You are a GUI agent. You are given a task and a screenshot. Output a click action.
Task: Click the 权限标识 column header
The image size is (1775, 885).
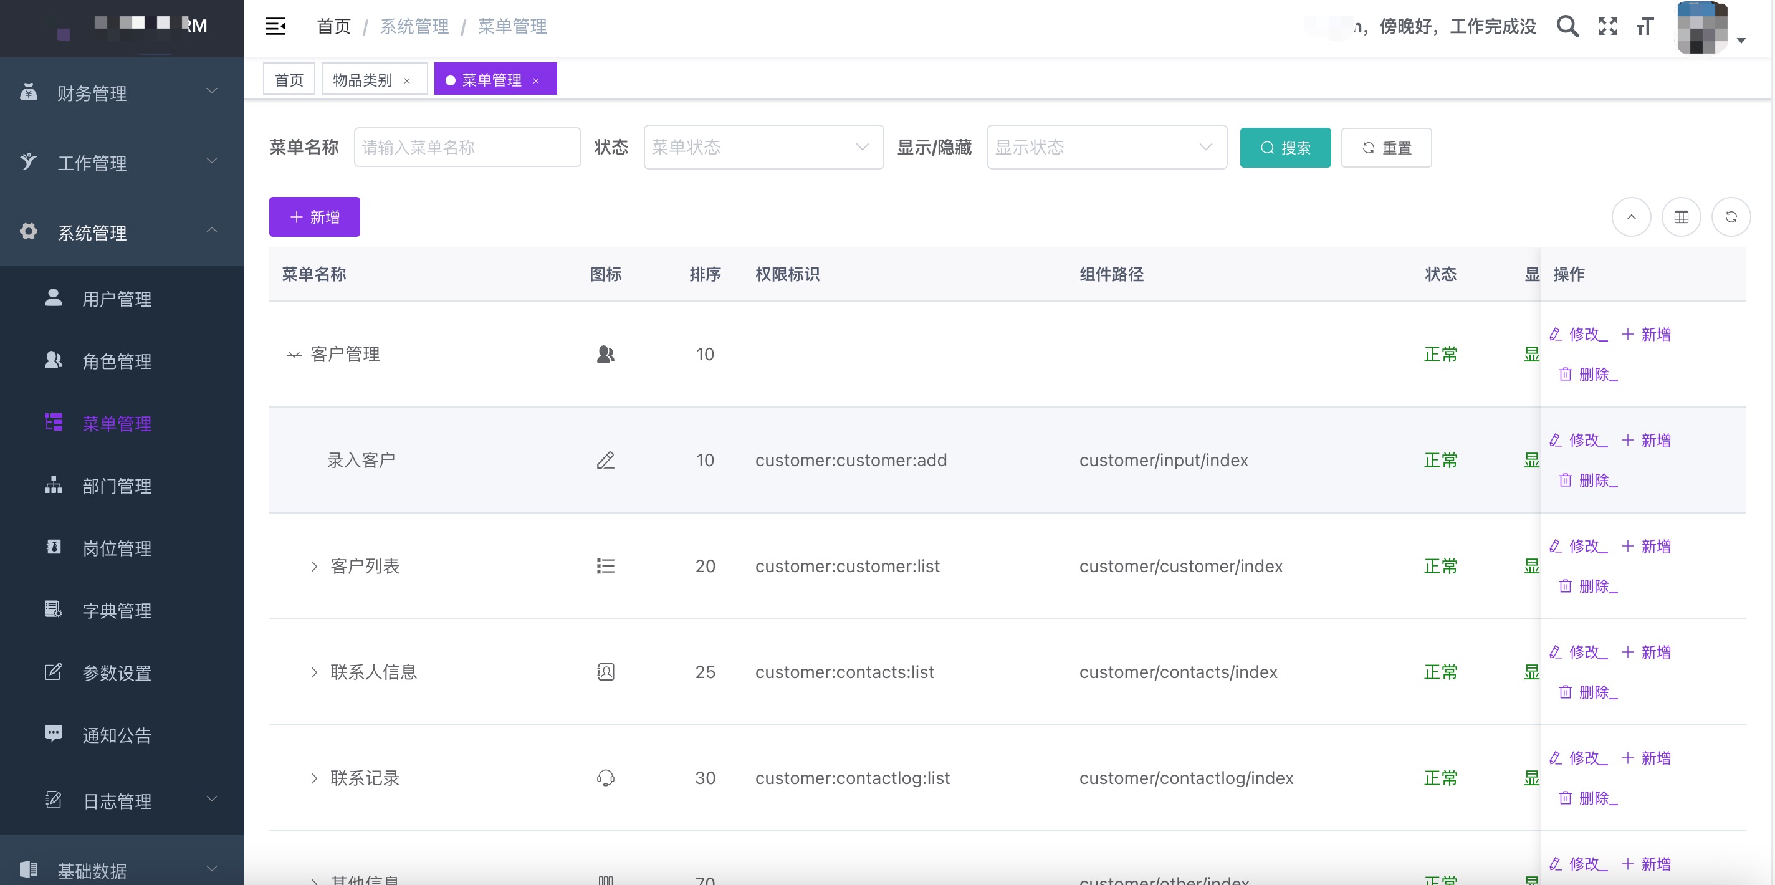pyautogui.click(x=787, y=274)
